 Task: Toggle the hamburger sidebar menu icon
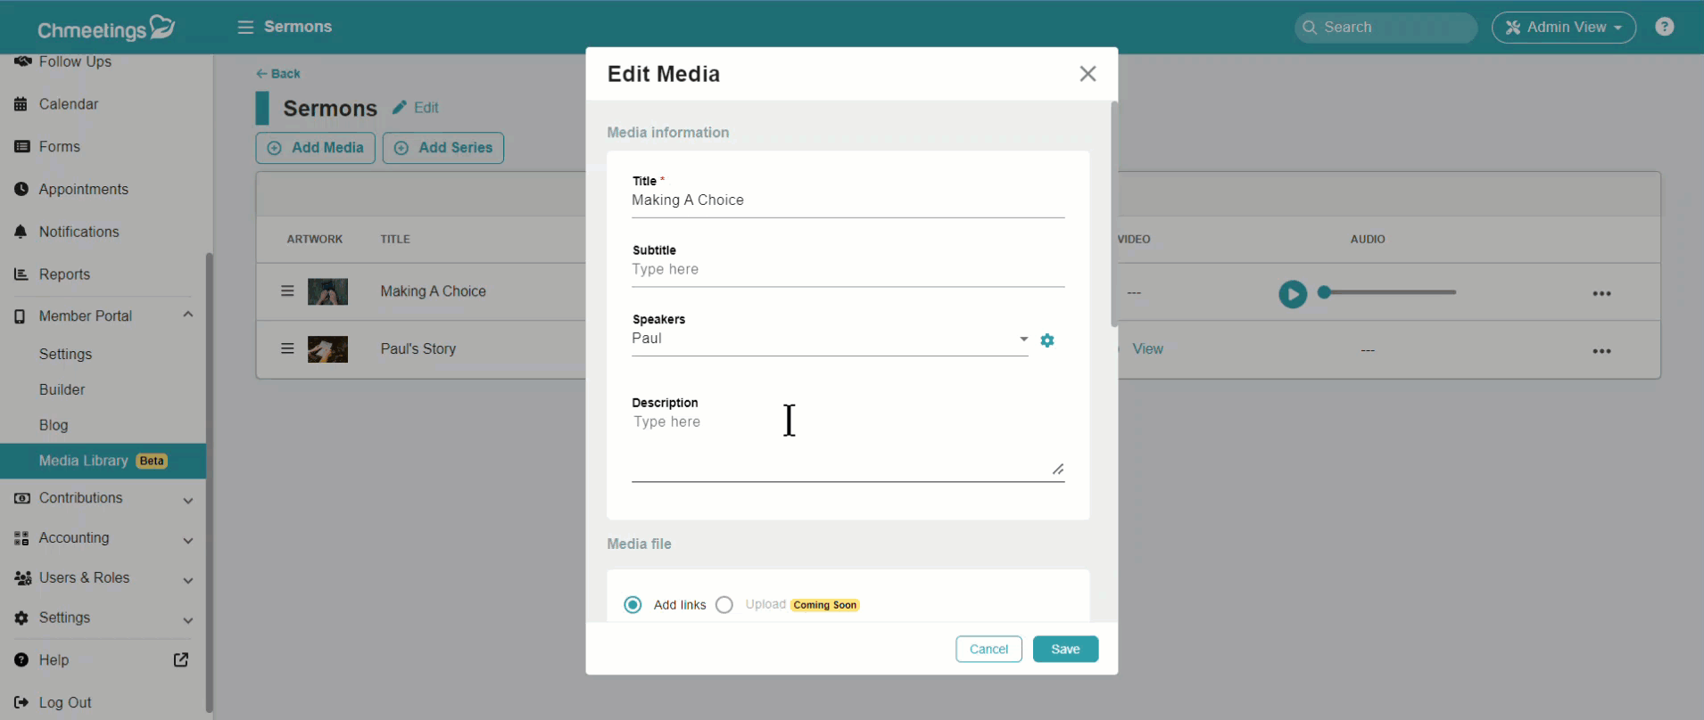click(x=245, y=27)
